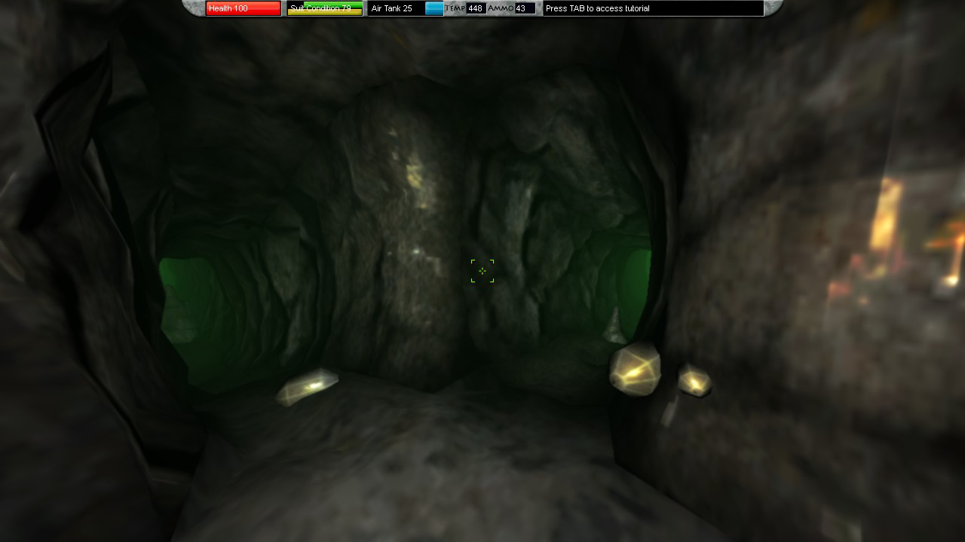Click the TEMP label in HUD
Screen dimensions: 965x542
click(x=455, y=8)
